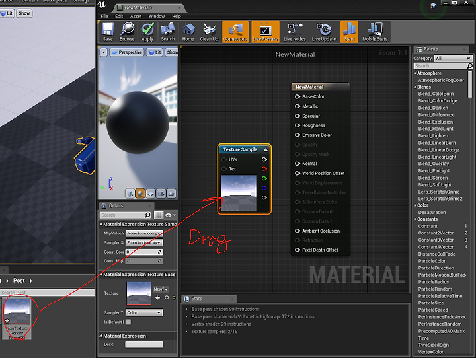Click the Normal input pin

[x=297, y=164]
